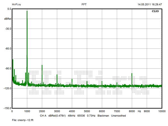The image size is (168, 126).
Task: Click the -60.0 value on the vertical axis
Action: [x=8, y=48]
